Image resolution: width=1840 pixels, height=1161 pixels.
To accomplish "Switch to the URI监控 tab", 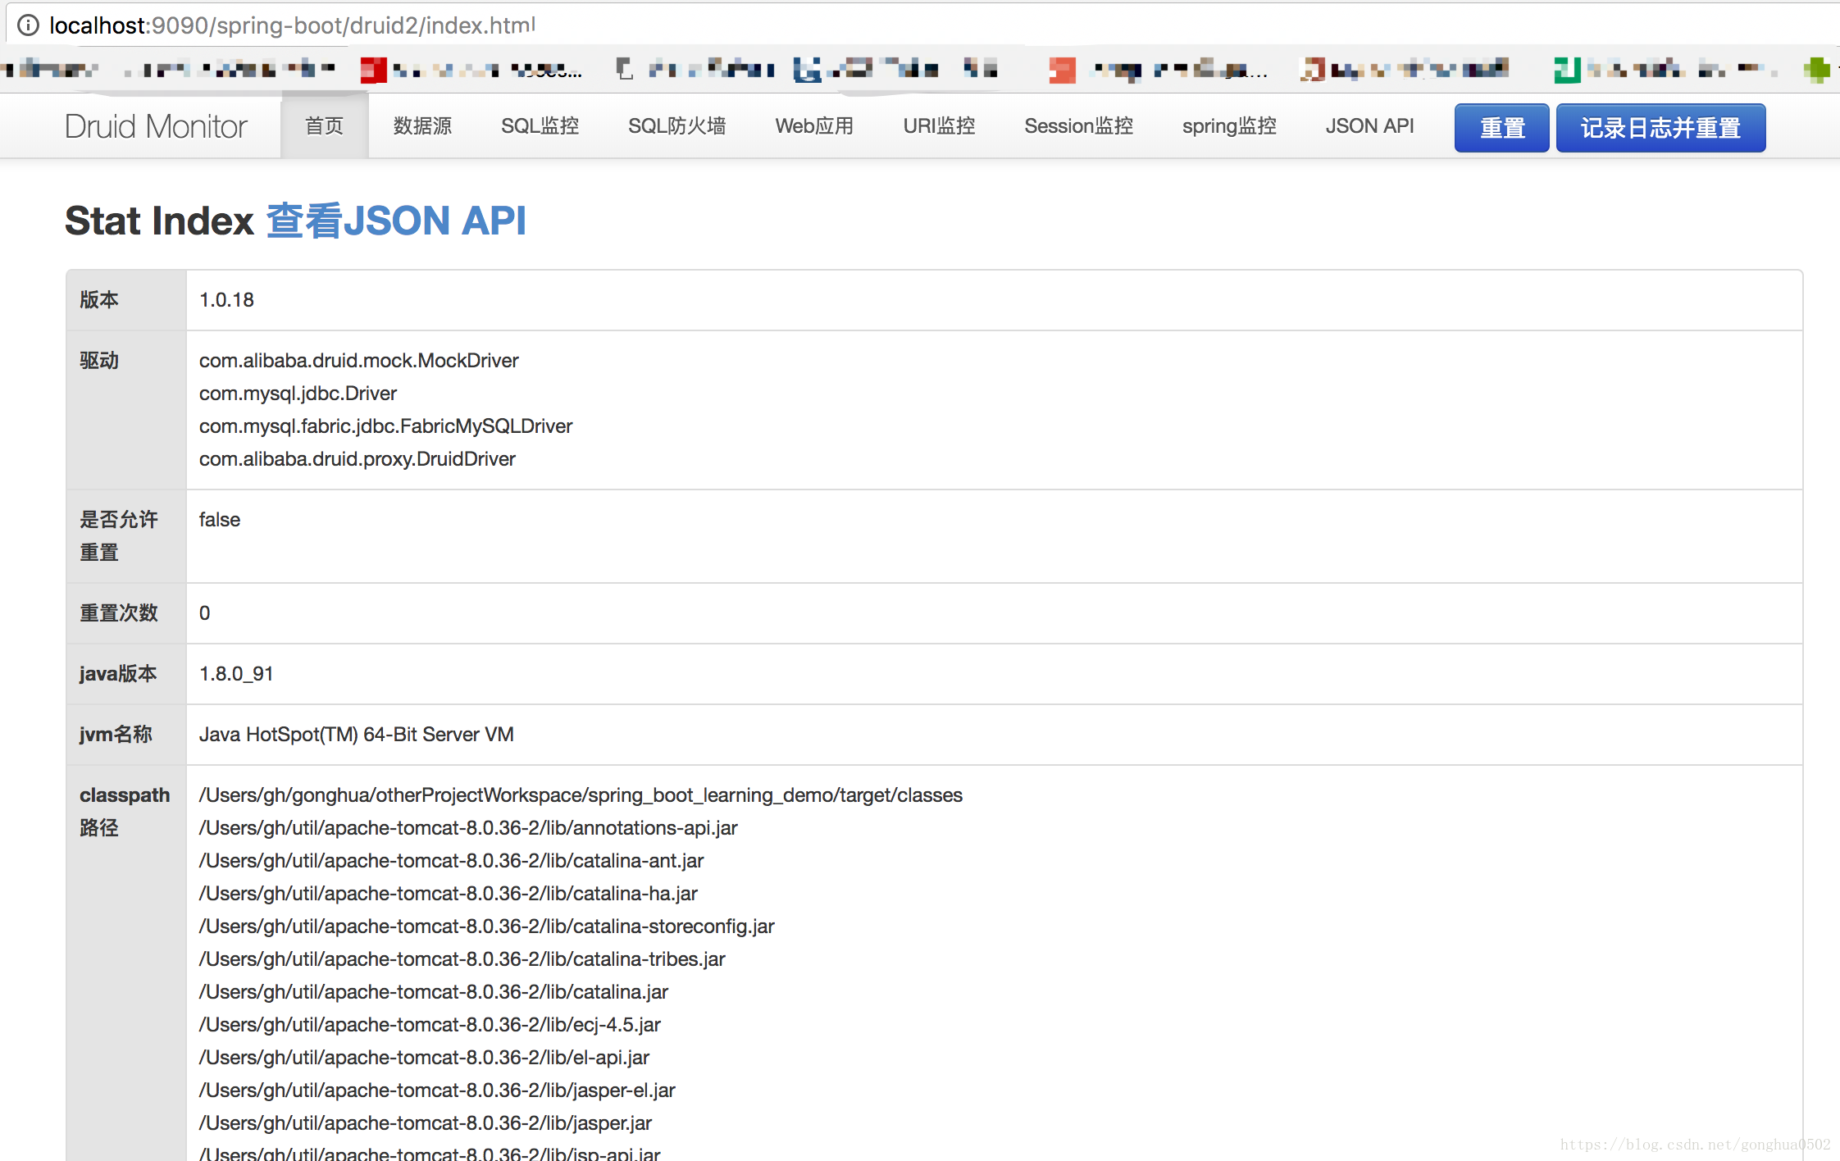I will tap(939, 126).
